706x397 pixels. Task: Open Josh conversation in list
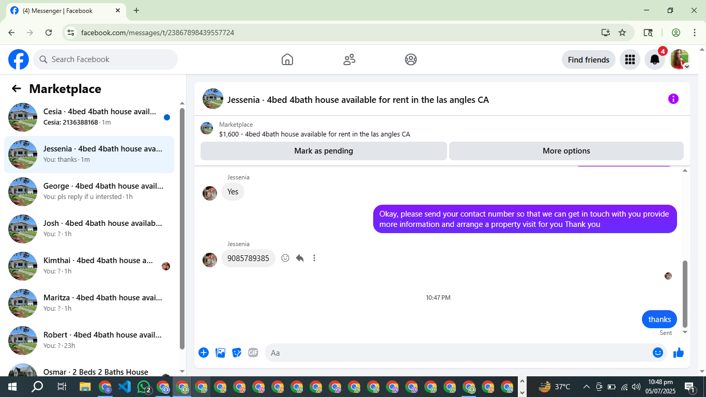coord(89,229)
